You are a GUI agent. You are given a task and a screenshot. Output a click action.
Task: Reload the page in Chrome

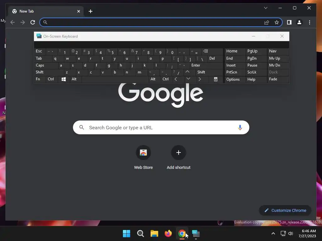pyautogui.click(x=33, y=22)
